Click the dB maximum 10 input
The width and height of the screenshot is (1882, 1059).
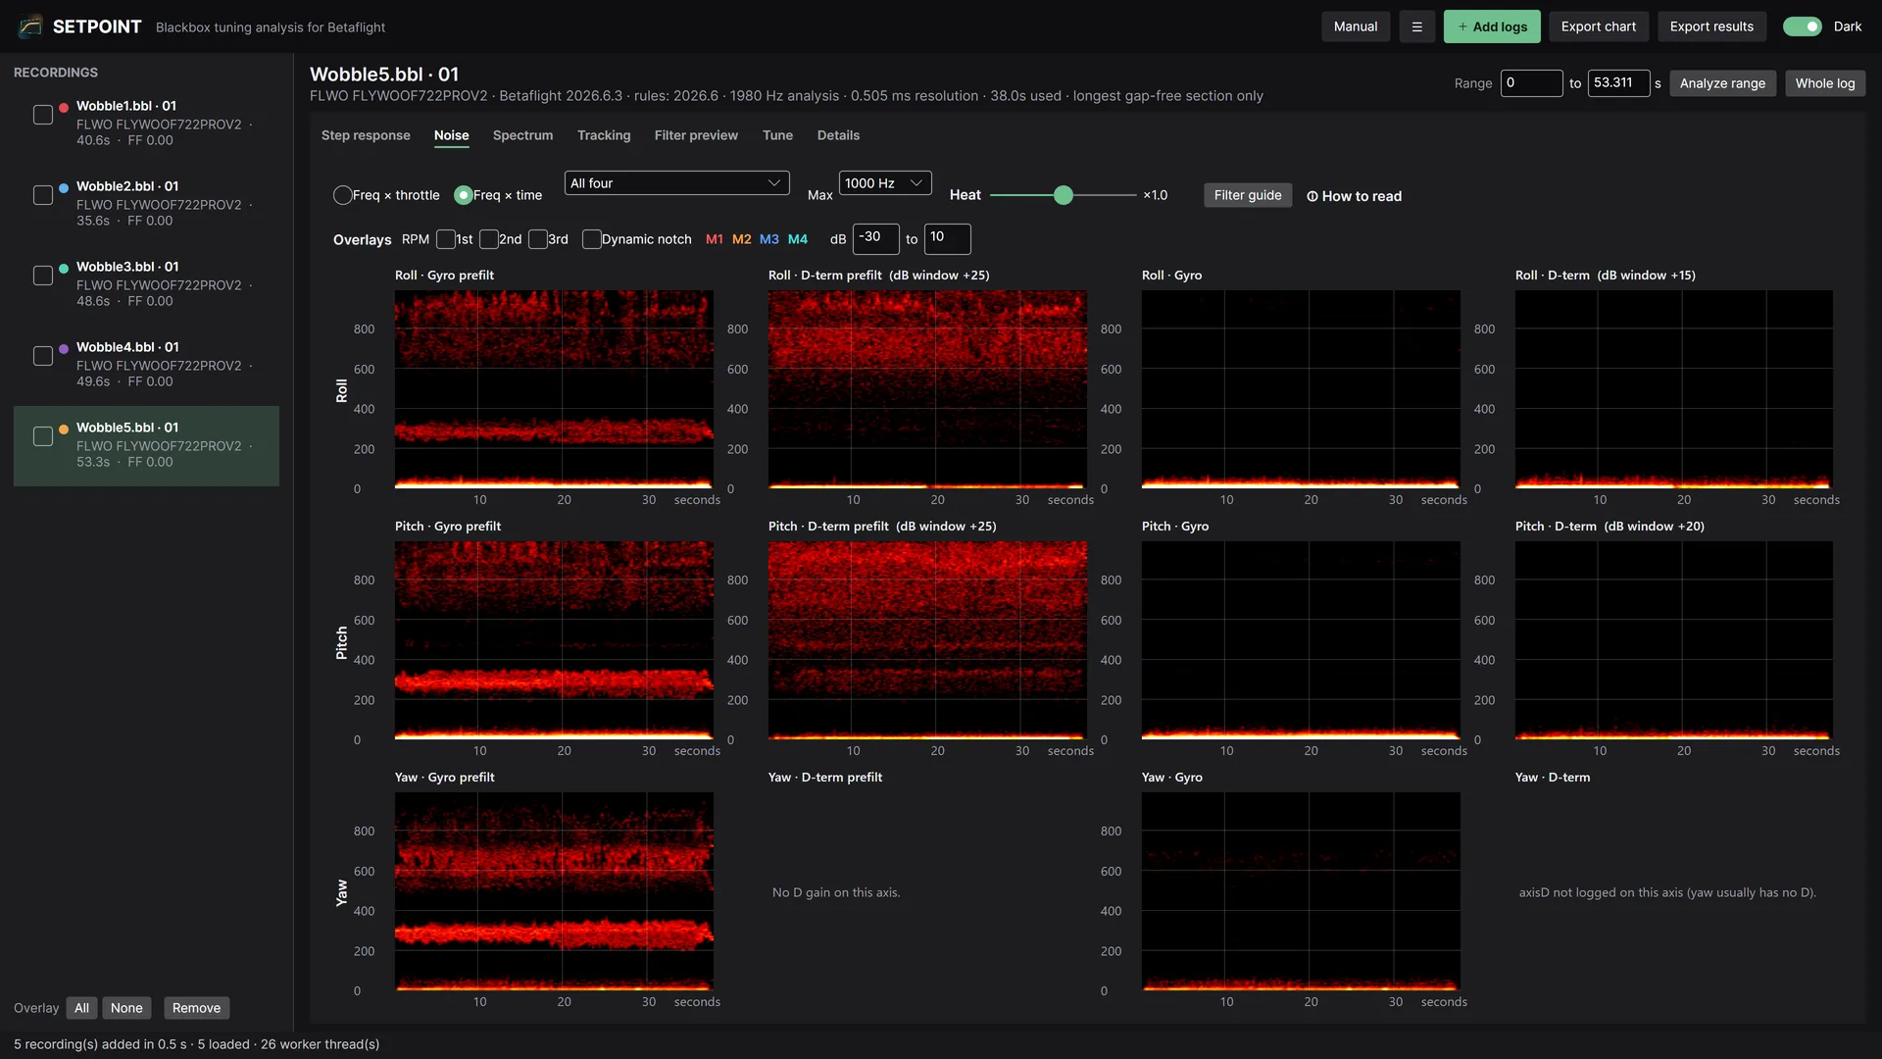tap(948, 238)
